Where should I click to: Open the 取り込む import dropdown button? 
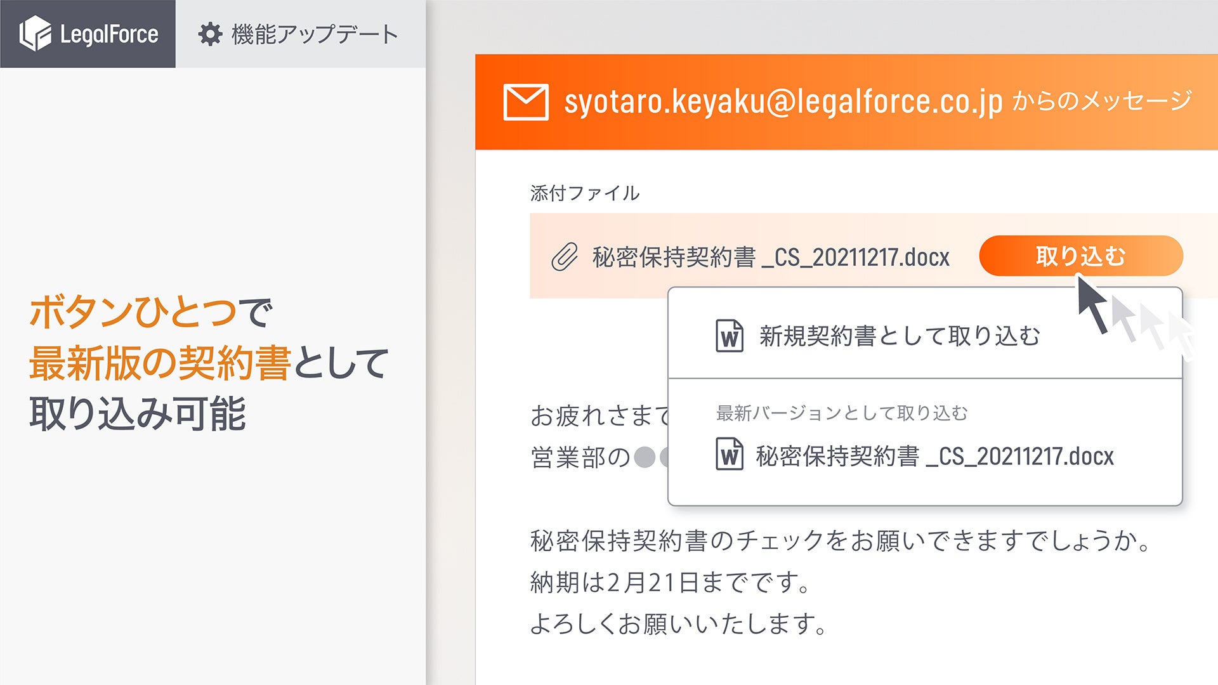(1080, 256)
